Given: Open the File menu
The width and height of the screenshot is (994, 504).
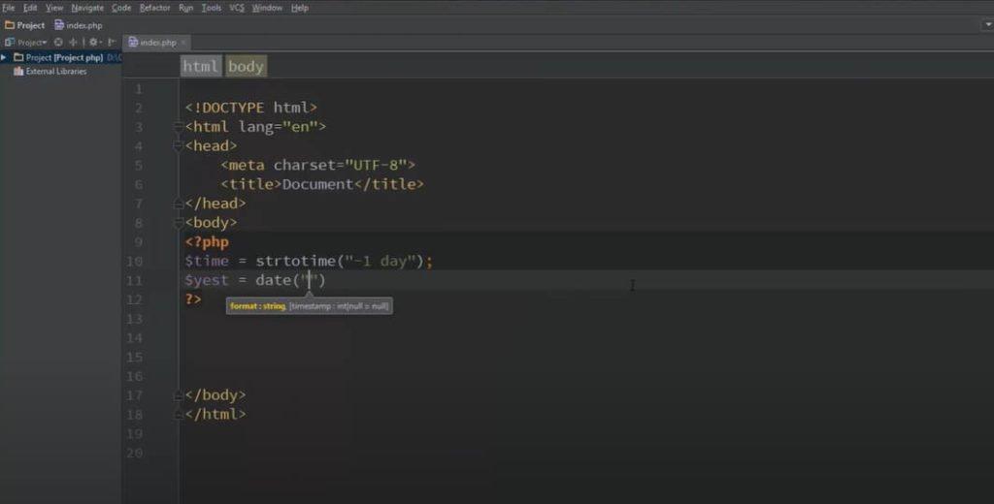Looking at the screenshot, I should [x=8, y=8].
